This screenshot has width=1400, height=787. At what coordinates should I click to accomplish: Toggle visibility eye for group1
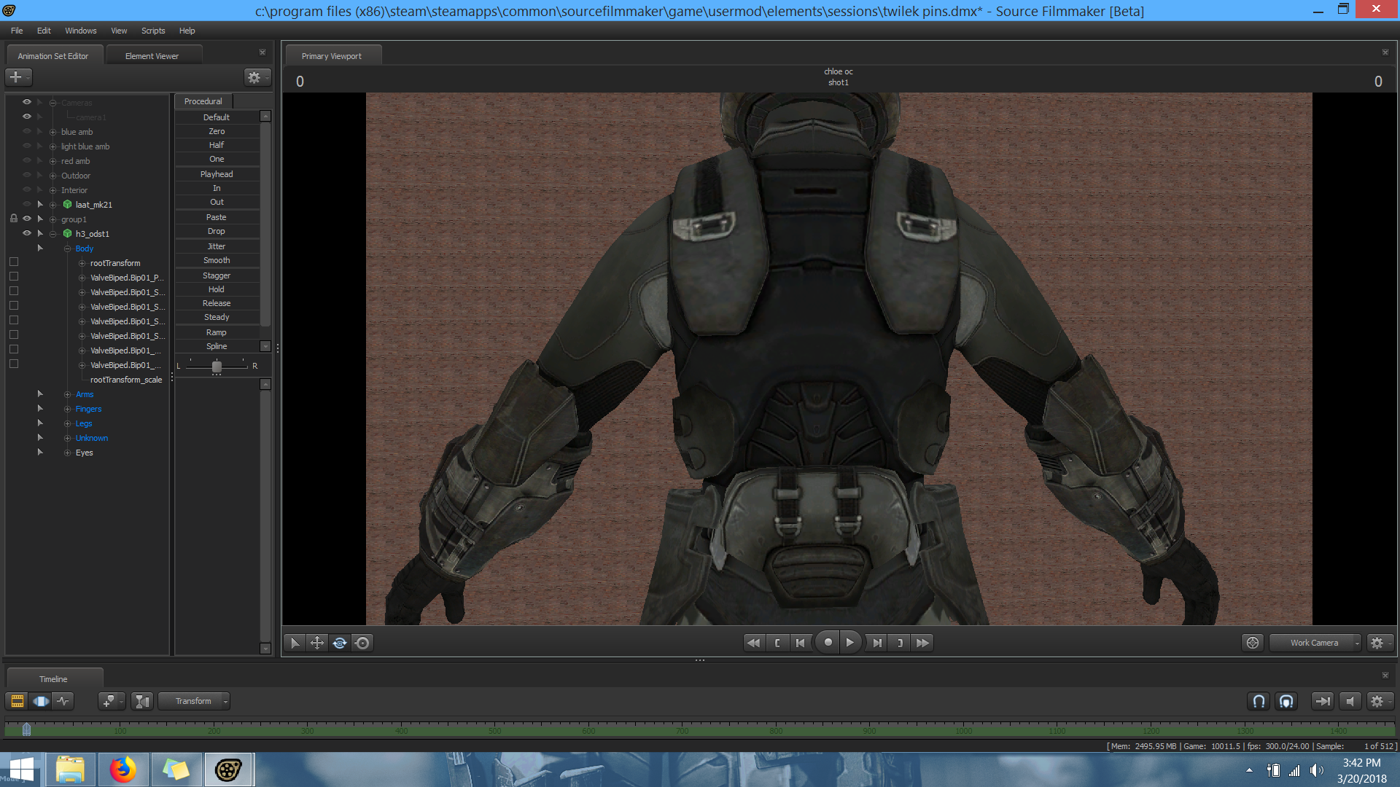tap(27, 219)
